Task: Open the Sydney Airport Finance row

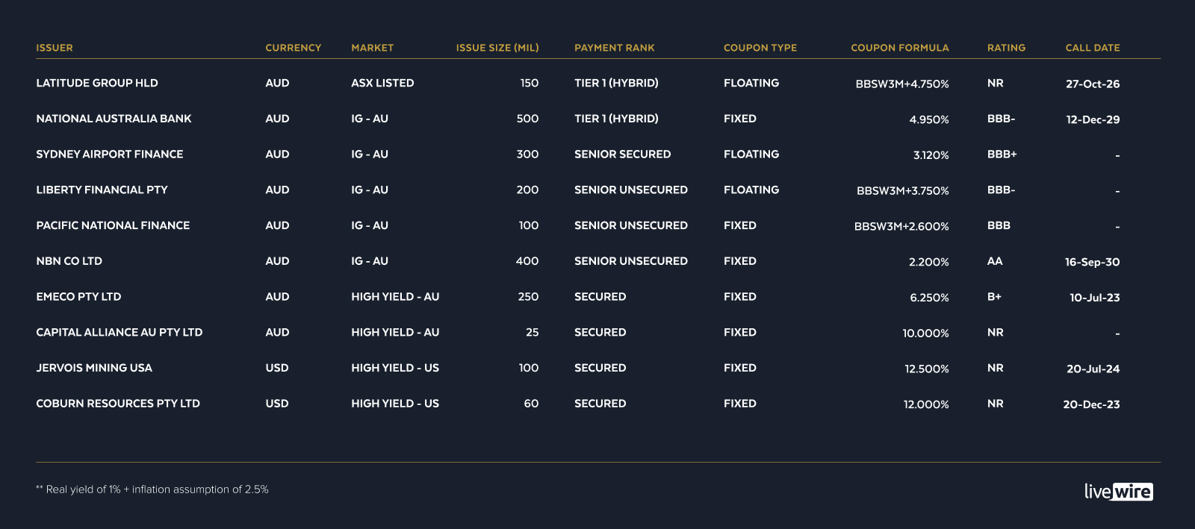Action: tap(110, 154)
